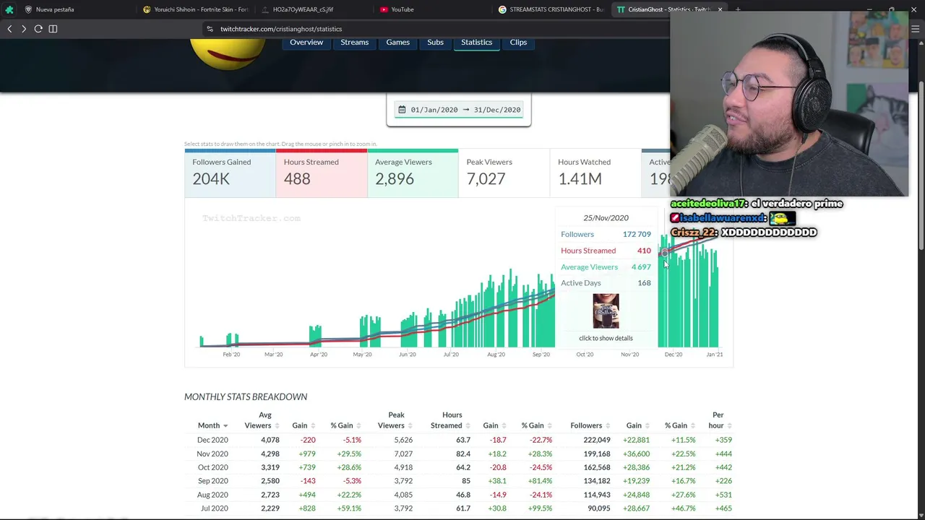This screenshot has width=925, height=520.
Task: Click the 'MONTHLY STATS BREAKDOWN' heading
Action: click(x=246, y=396)
